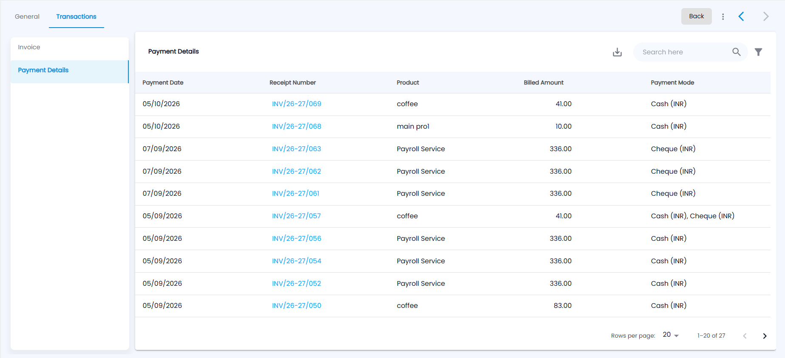Open receipt INV/26-27/062
This screenshot has width=785, height=358.
click(x=297, y=172)
